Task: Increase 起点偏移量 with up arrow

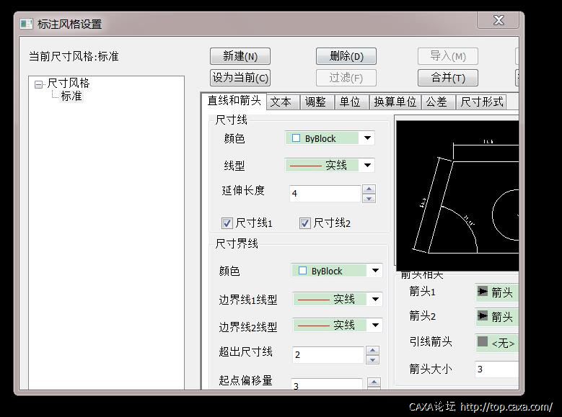Action: click(374, 382)
